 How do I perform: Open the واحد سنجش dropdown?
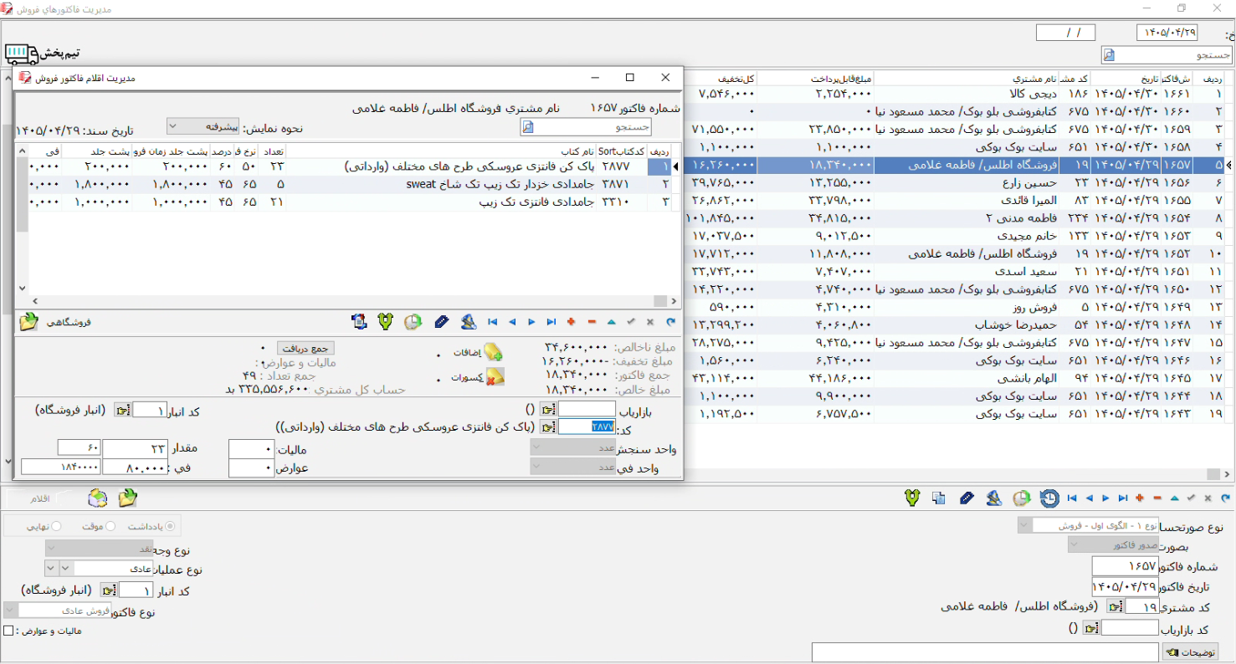[x=573, y=447]
